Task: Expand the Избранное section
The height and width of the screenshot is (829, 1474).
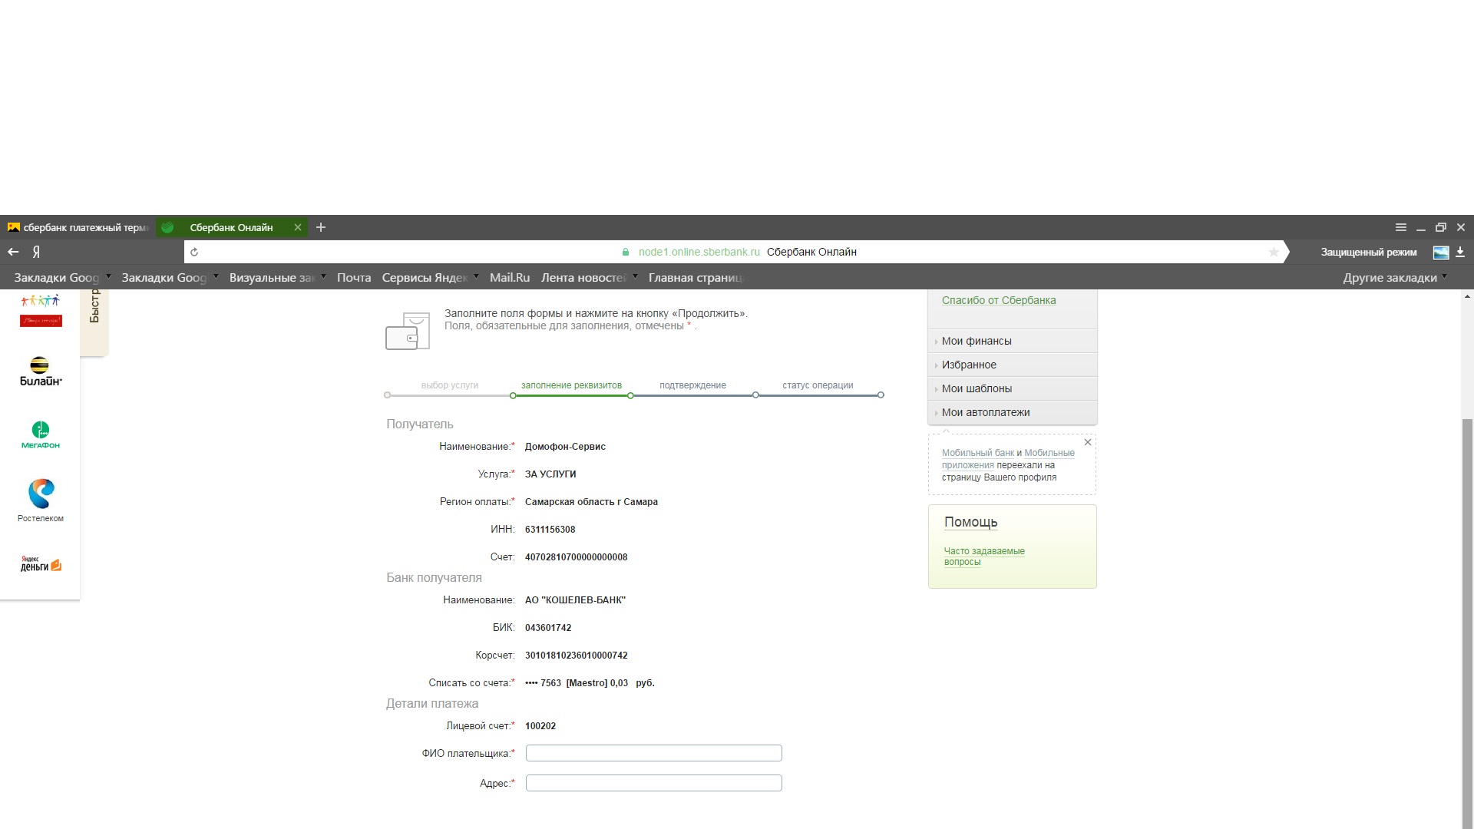Action: click(969, 365)
